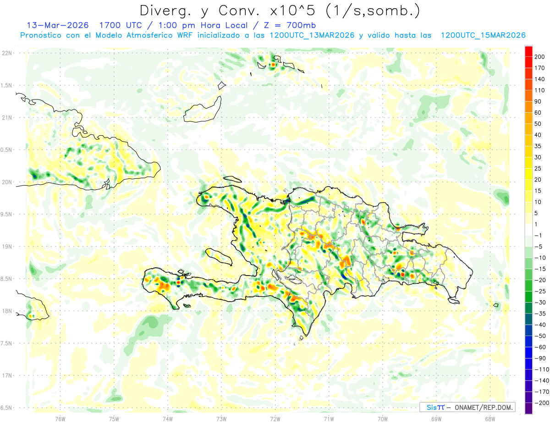Click the "21N" latitude label
Viewport: 550px width, 425px height.
[8, 117]
